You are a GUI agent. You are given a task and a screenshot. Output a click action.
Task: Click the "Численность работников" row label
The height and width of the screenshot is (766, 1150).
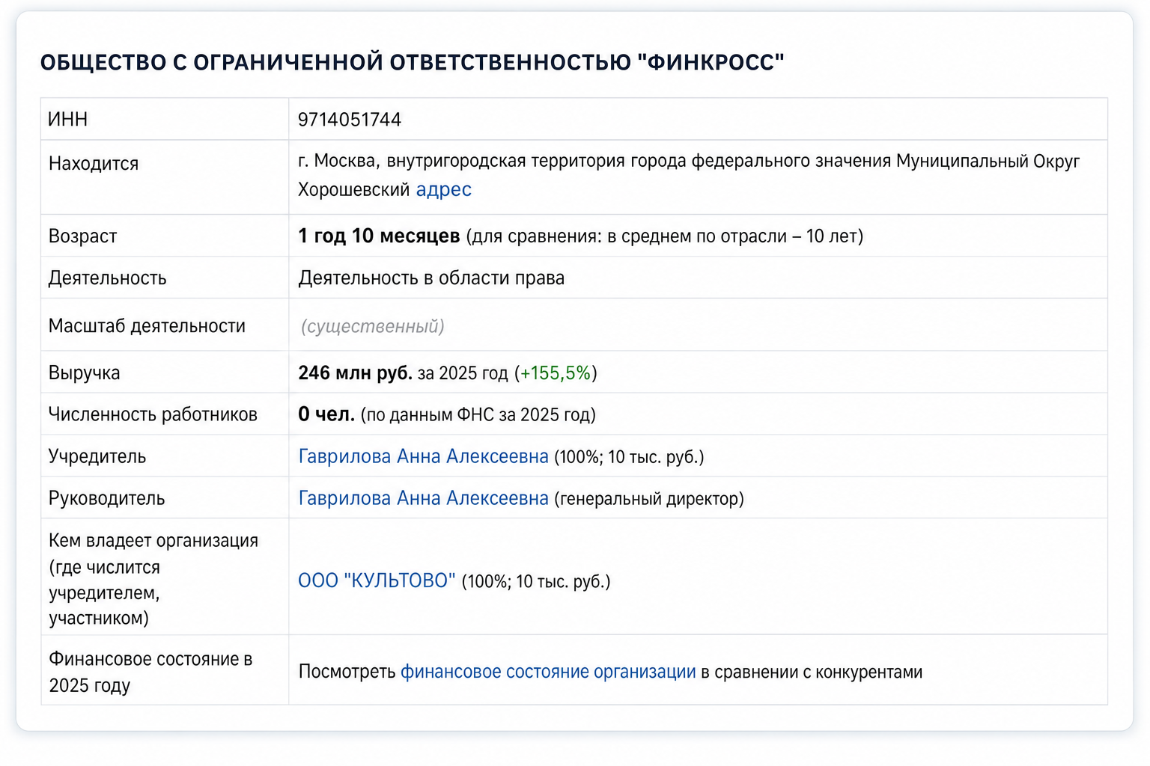coord(153,414)
